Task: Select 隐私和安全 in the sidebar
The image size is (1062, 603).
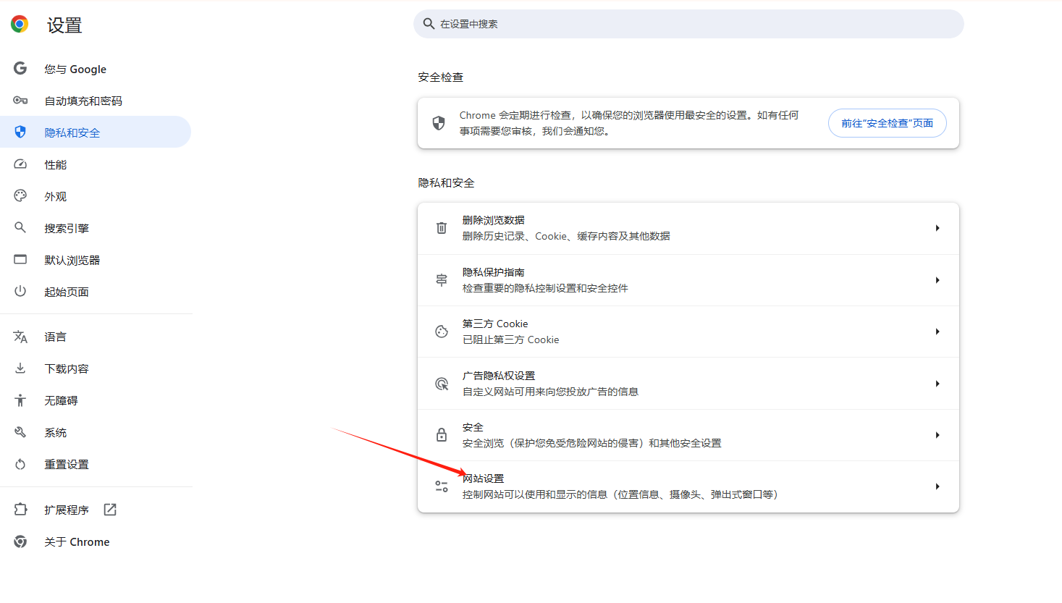Action: pyautogui.click(x=96, y=132)
